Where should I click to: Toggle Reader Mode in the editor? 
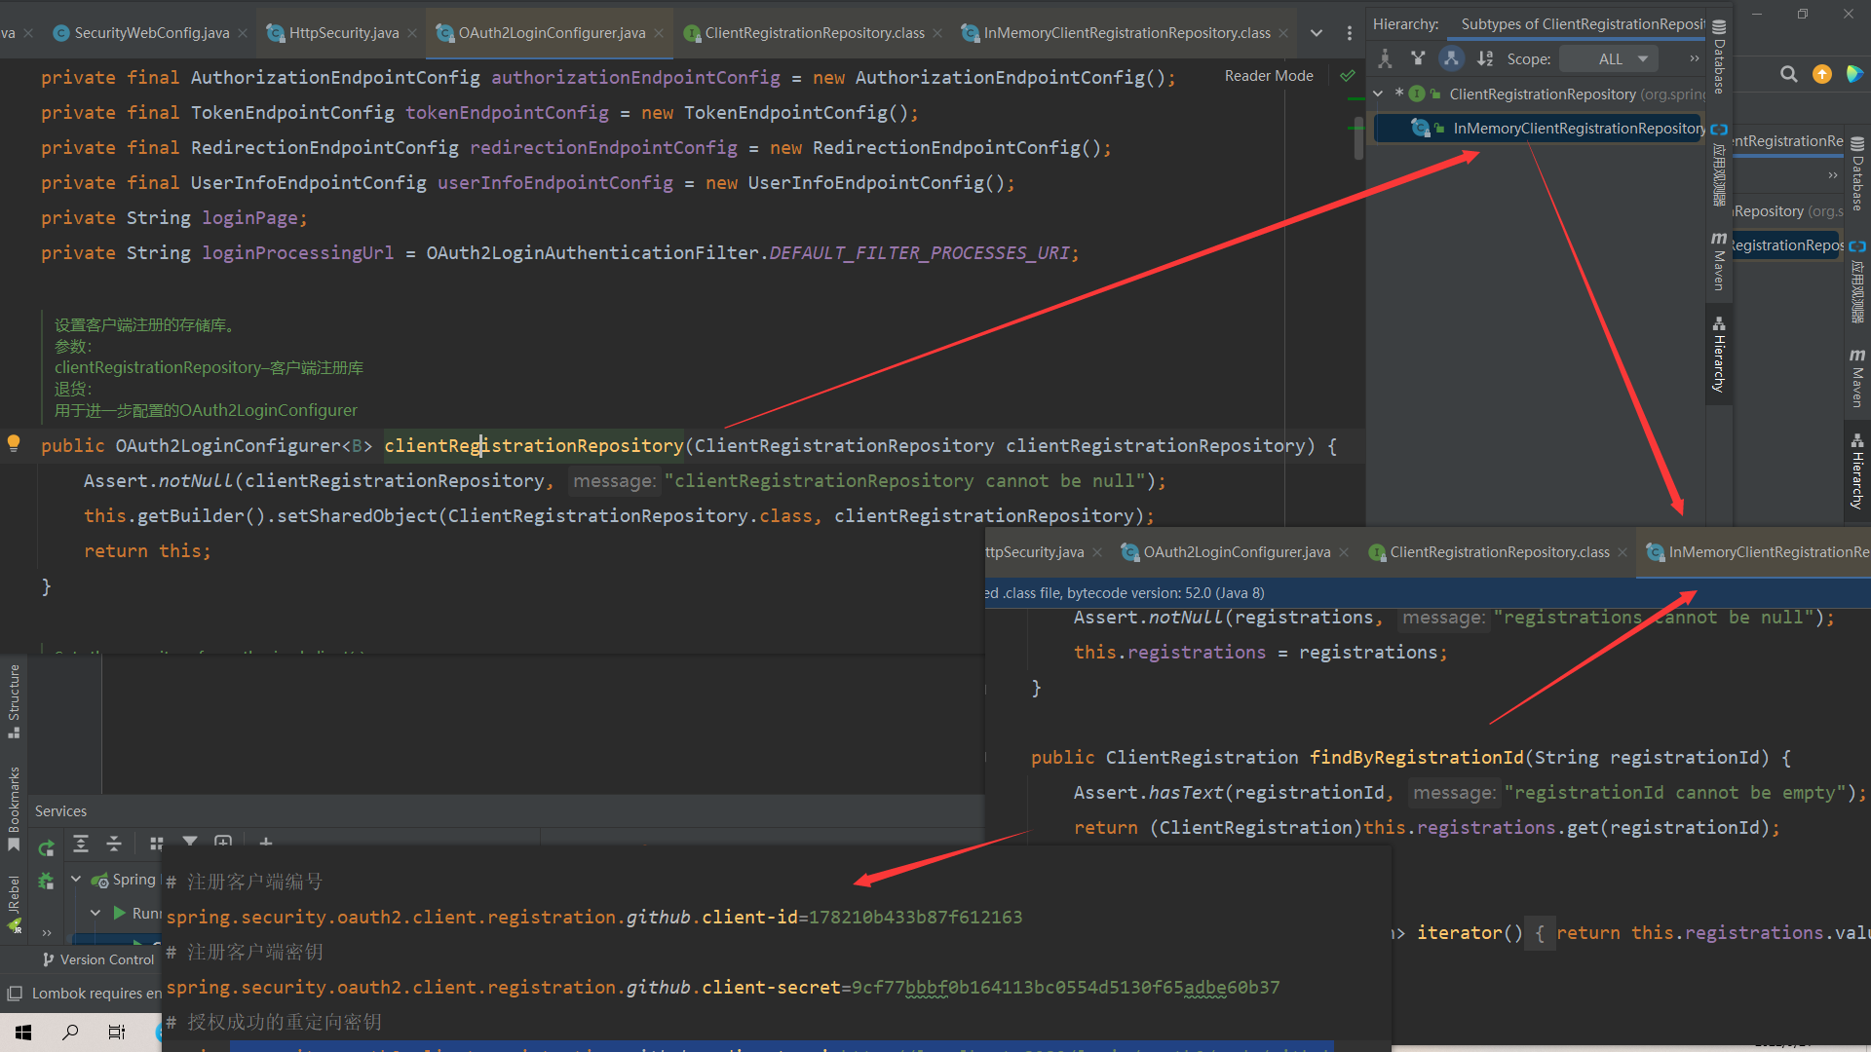[x=1269, y=76]
